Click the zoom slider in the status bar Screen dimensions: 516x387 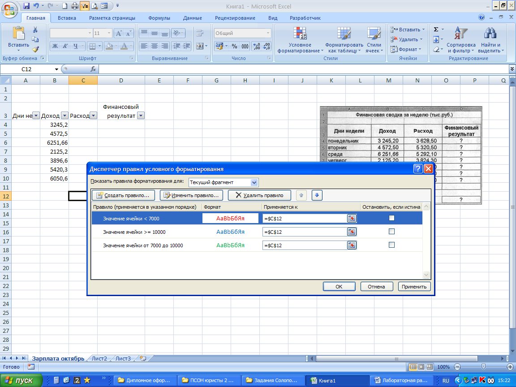click(x=483, y=366)
